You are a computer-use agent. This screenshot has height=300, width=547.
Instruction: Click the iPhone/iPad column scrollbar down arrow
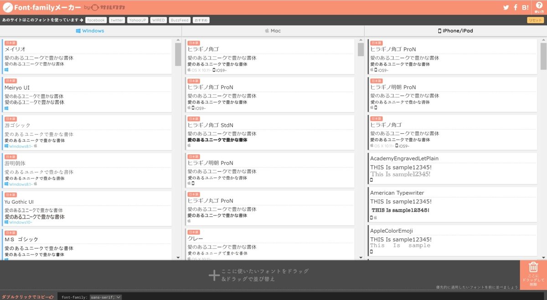(x=543, y=257)
